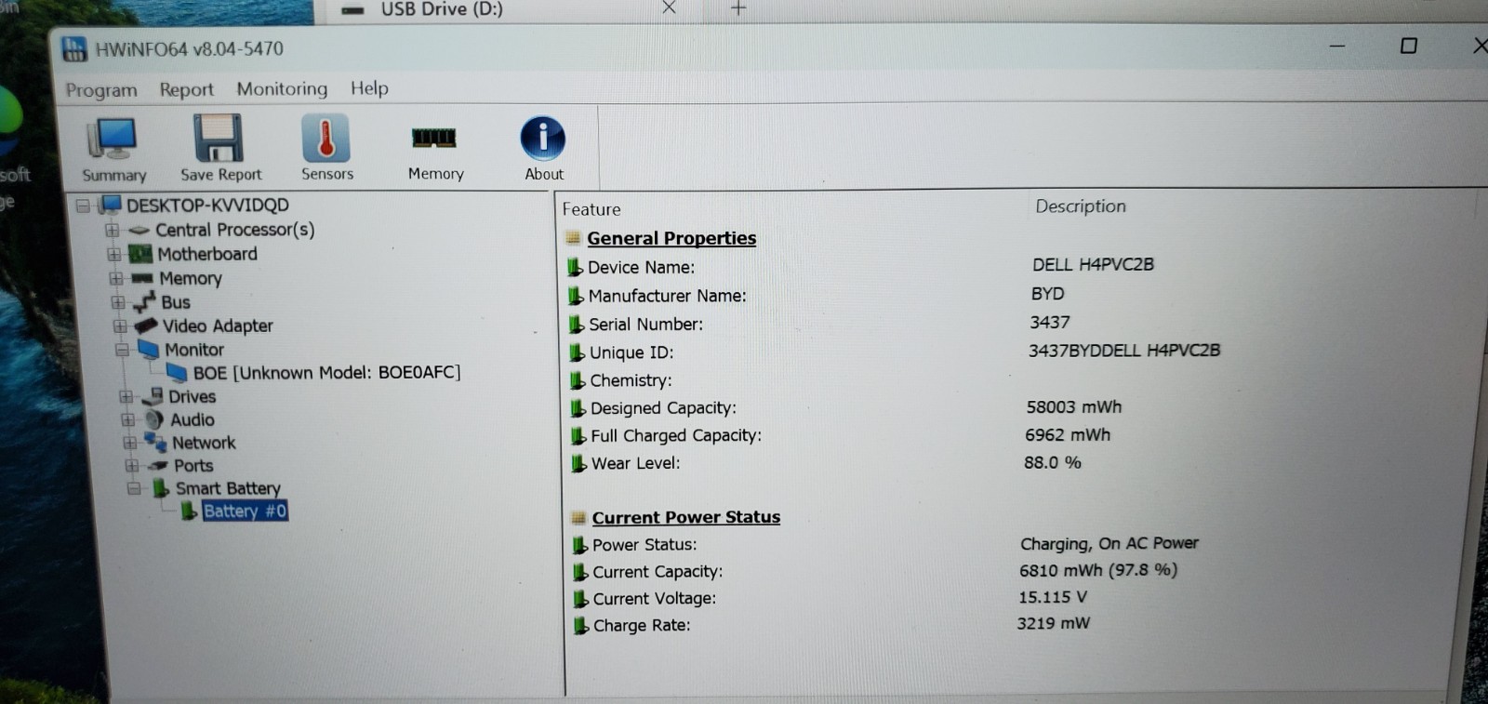Click the Monitor node icon
The image size is (1488, 704).
[x=148, y=350]
